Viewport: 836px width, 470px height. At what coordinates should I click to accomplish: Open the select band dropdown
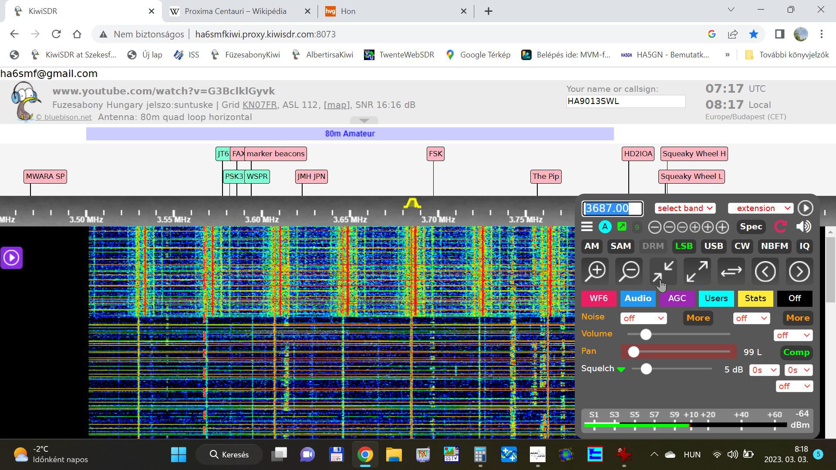[x=685, y=208]
